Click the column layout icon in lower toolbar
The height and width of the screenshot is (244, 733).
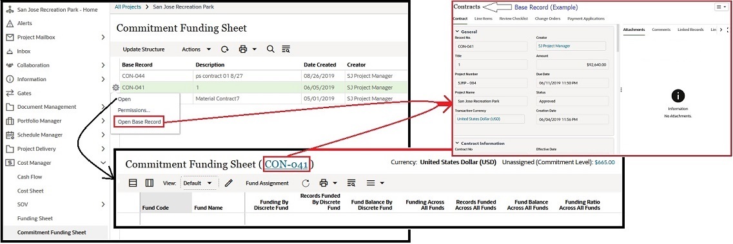[150, 183]
